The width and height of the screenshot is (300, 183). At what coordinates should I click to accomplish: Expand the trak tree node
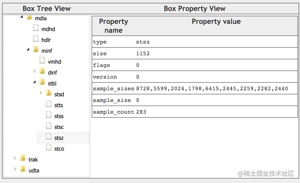tap(15, 158)
